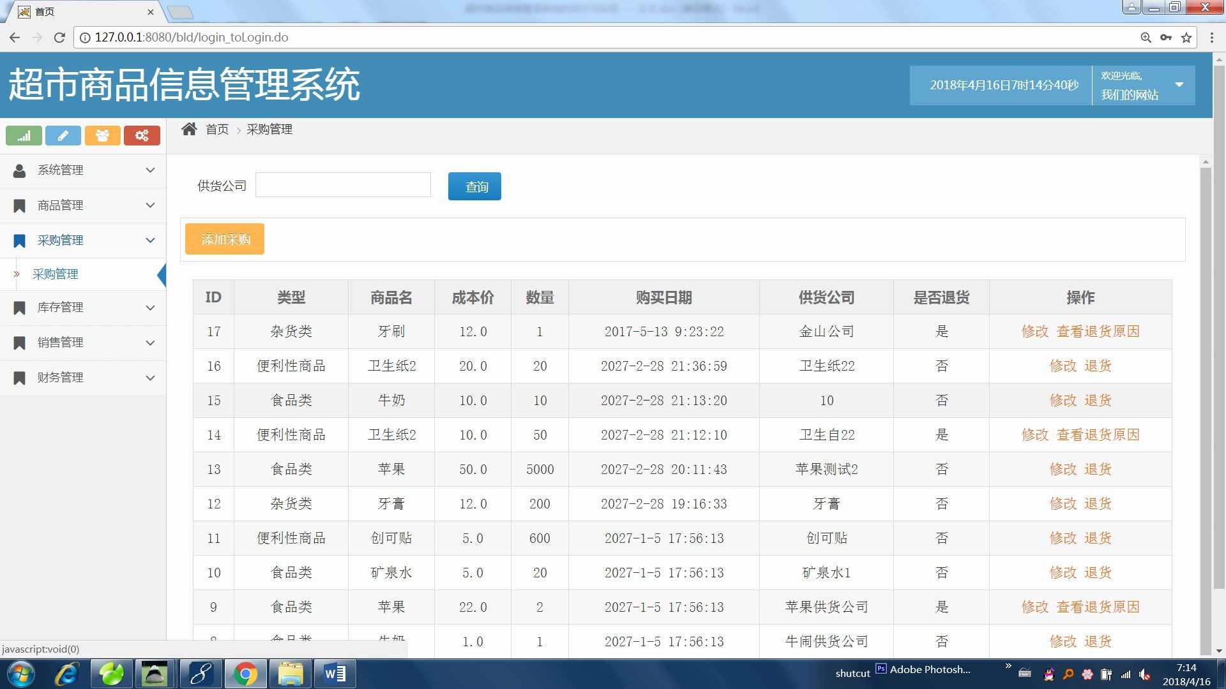Click the 购买日期 column header
This screenshot has width=1226, height=689.
click(663, 297)
